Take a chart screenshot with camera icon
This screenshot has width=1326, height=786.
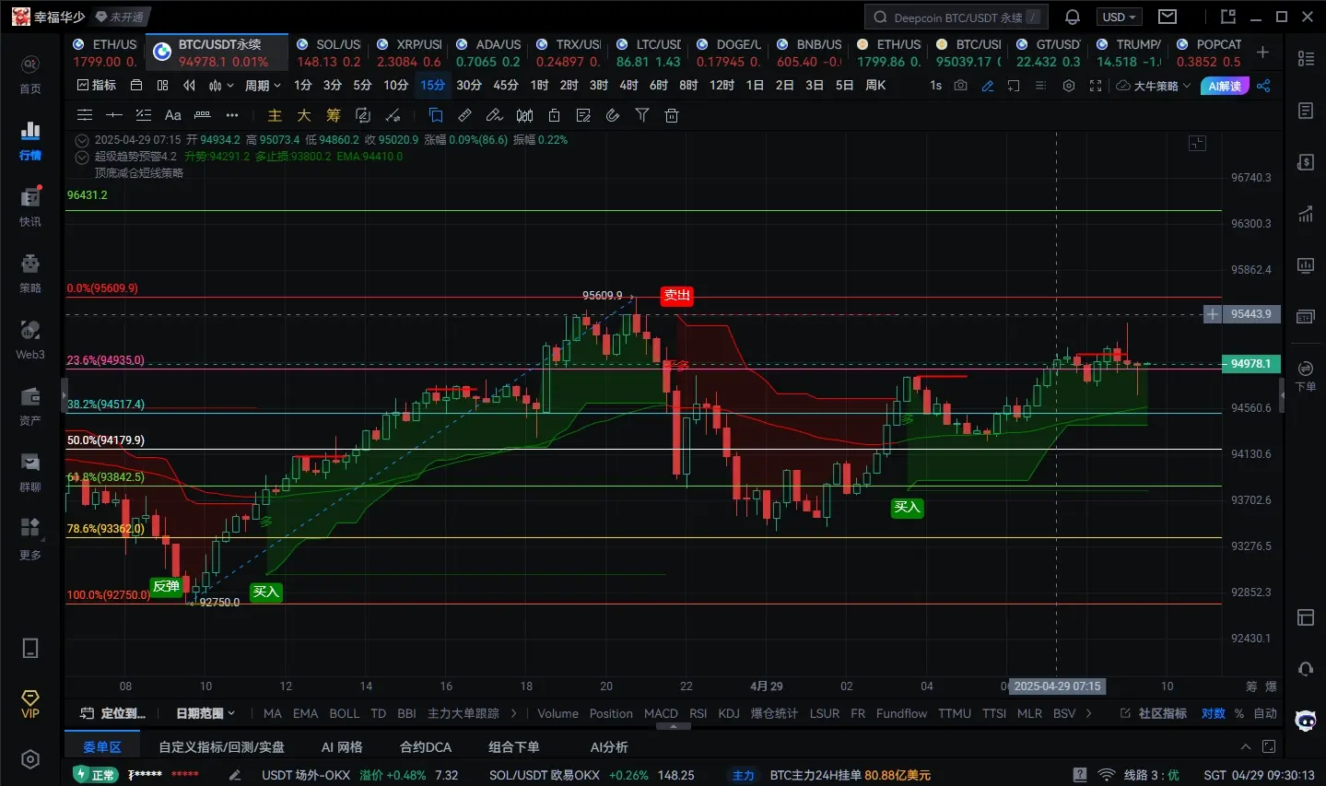pos(961,86)
